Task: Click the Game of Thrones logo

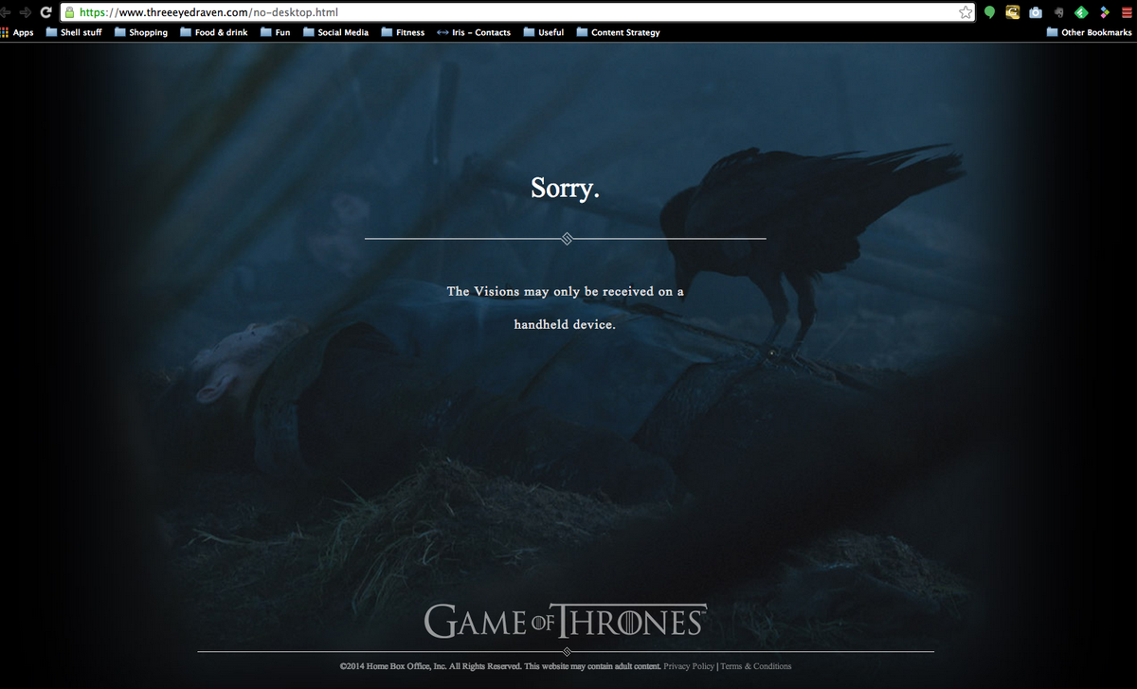Action: coord(565,621)
